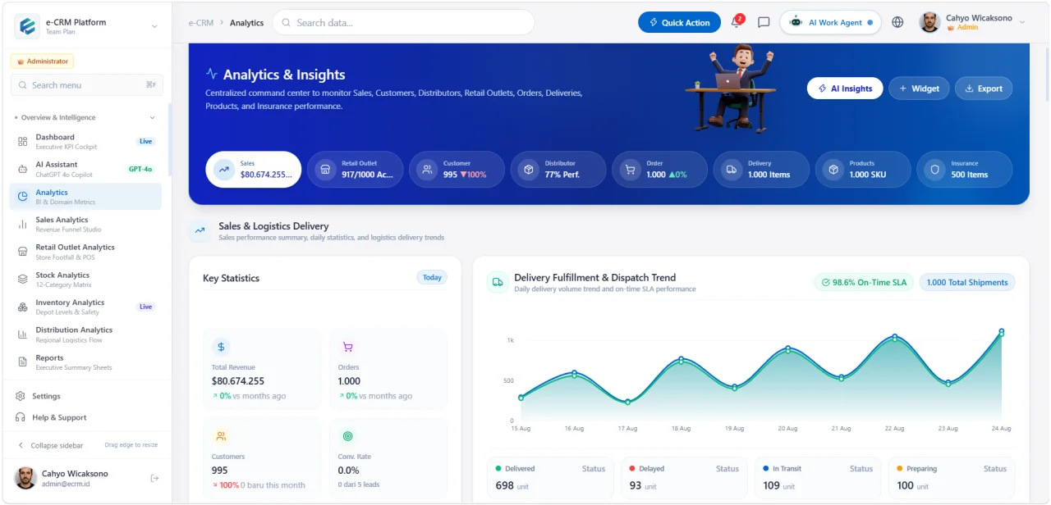Select the Products metric tab
1051x505 pixels.
(863, 170)
